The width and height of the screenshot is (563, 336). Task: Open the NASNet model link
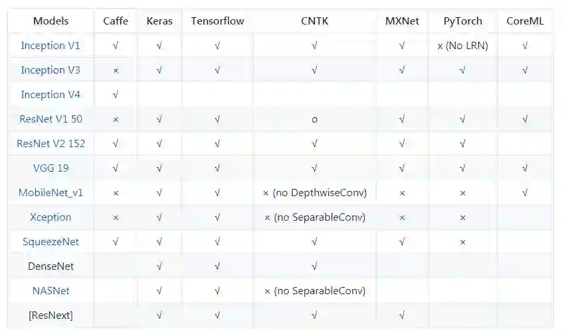click(50, 291)
